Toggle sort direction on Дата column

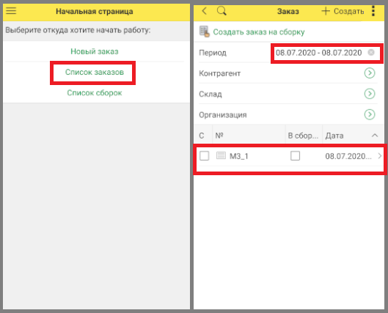(375, 136)
